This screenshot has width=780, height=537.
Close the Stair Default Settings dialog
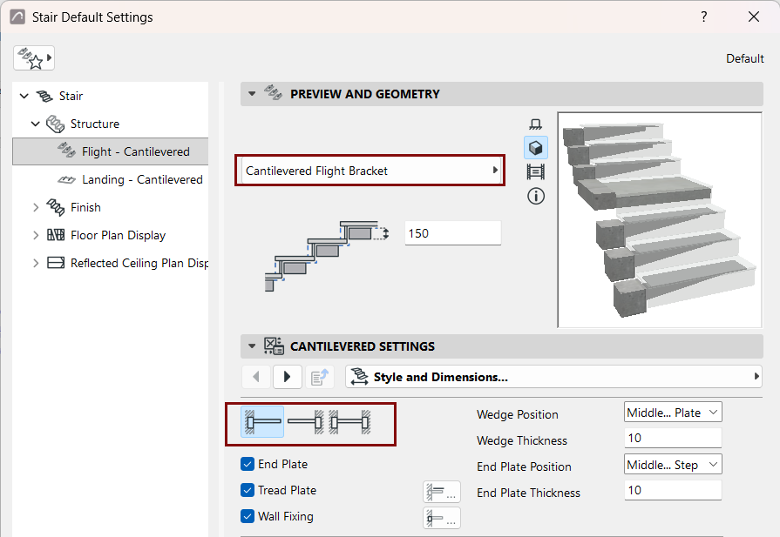coord(754,17)
